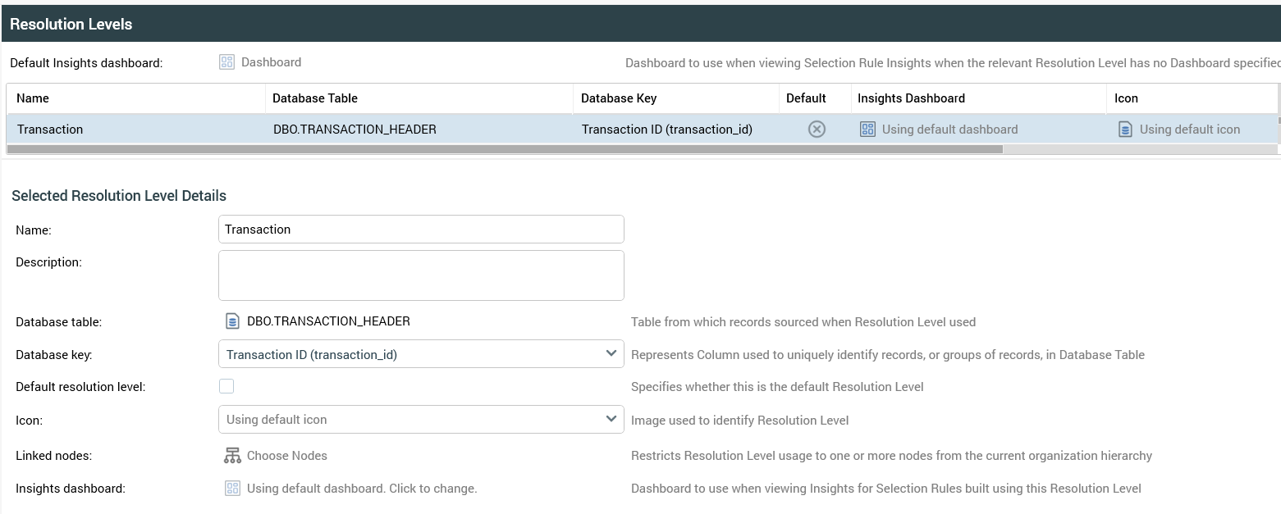Click the Choose Nodes hierarchy icon
Image resolution: width=1281 pixels, height=514 pixels.
(232, 456)
